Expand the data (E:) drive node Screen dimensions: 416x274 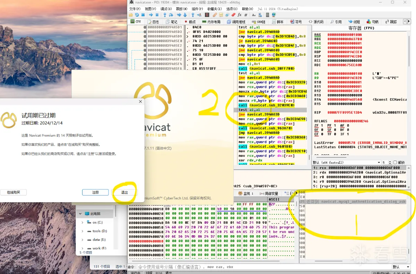[x=83, y=240]
